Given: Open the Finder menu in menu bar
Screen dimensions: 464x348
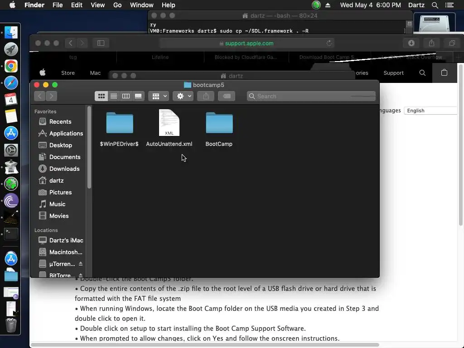Looking at the screenshot, I should click(x=34, y=5).
